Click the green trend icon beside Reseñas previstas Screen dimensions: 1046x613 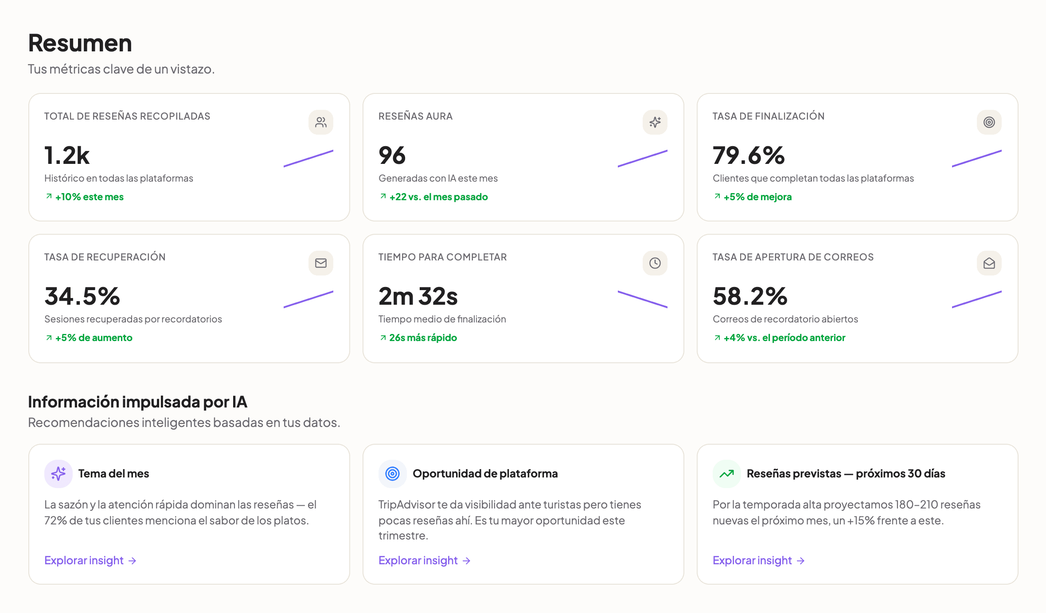click(x=727, y=474)
